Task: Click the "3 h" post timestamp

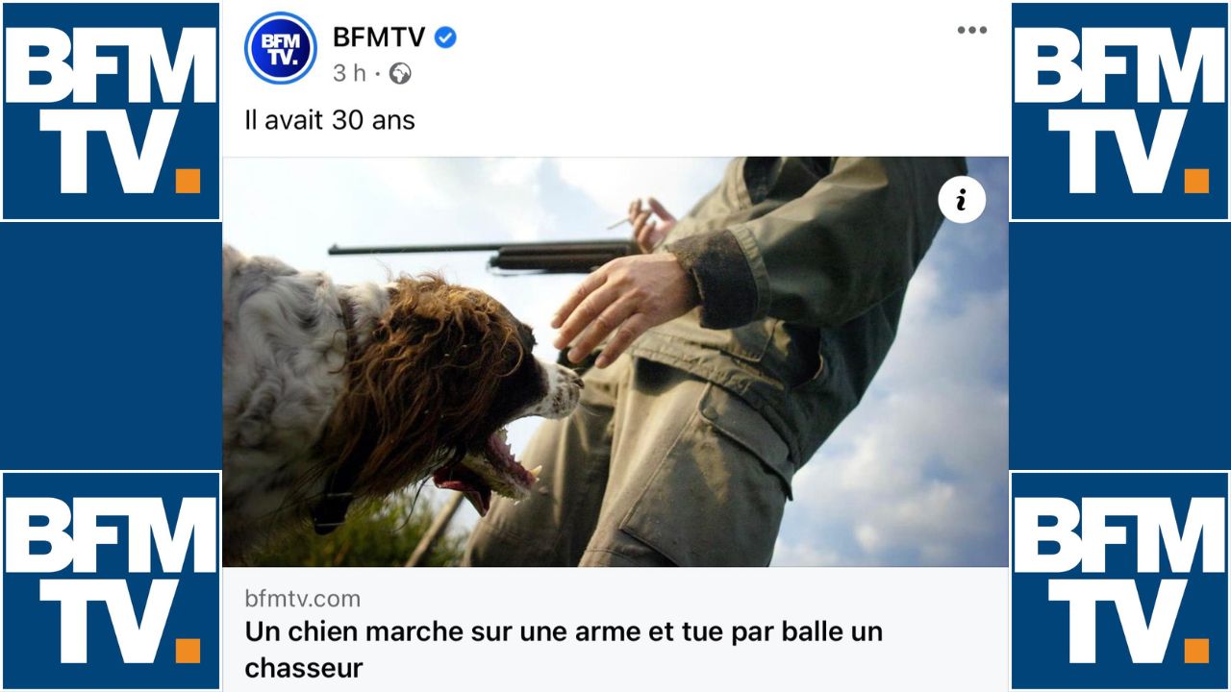Action: click(350, 73)
